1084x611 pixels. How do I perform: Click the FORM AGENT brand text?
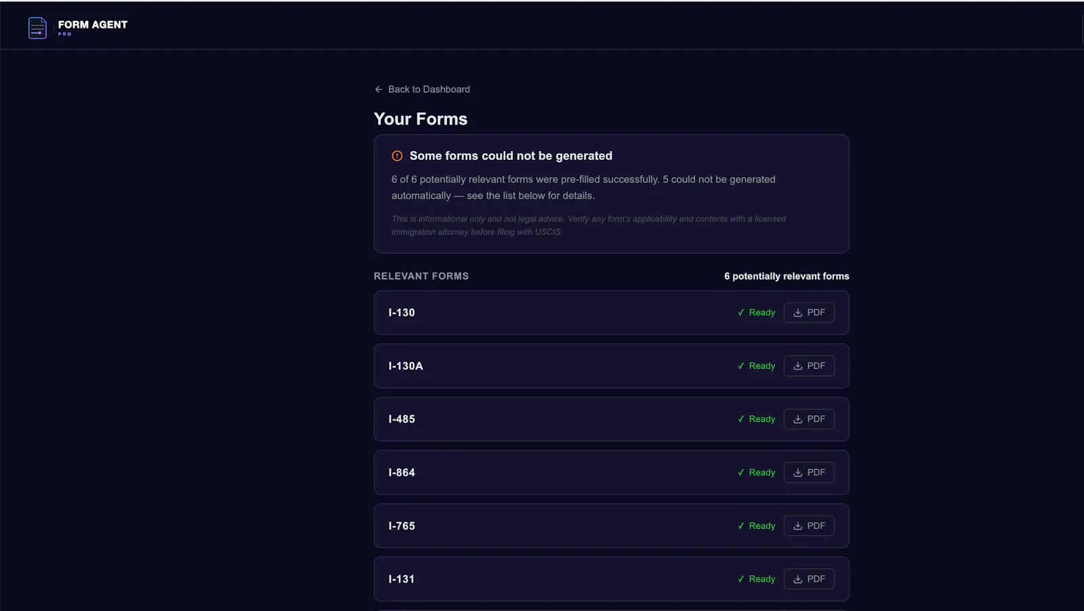[93, 24]
